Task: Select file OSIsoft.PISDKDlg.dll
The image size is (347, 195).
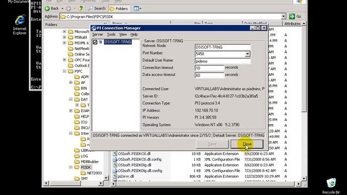Action: 134,165
